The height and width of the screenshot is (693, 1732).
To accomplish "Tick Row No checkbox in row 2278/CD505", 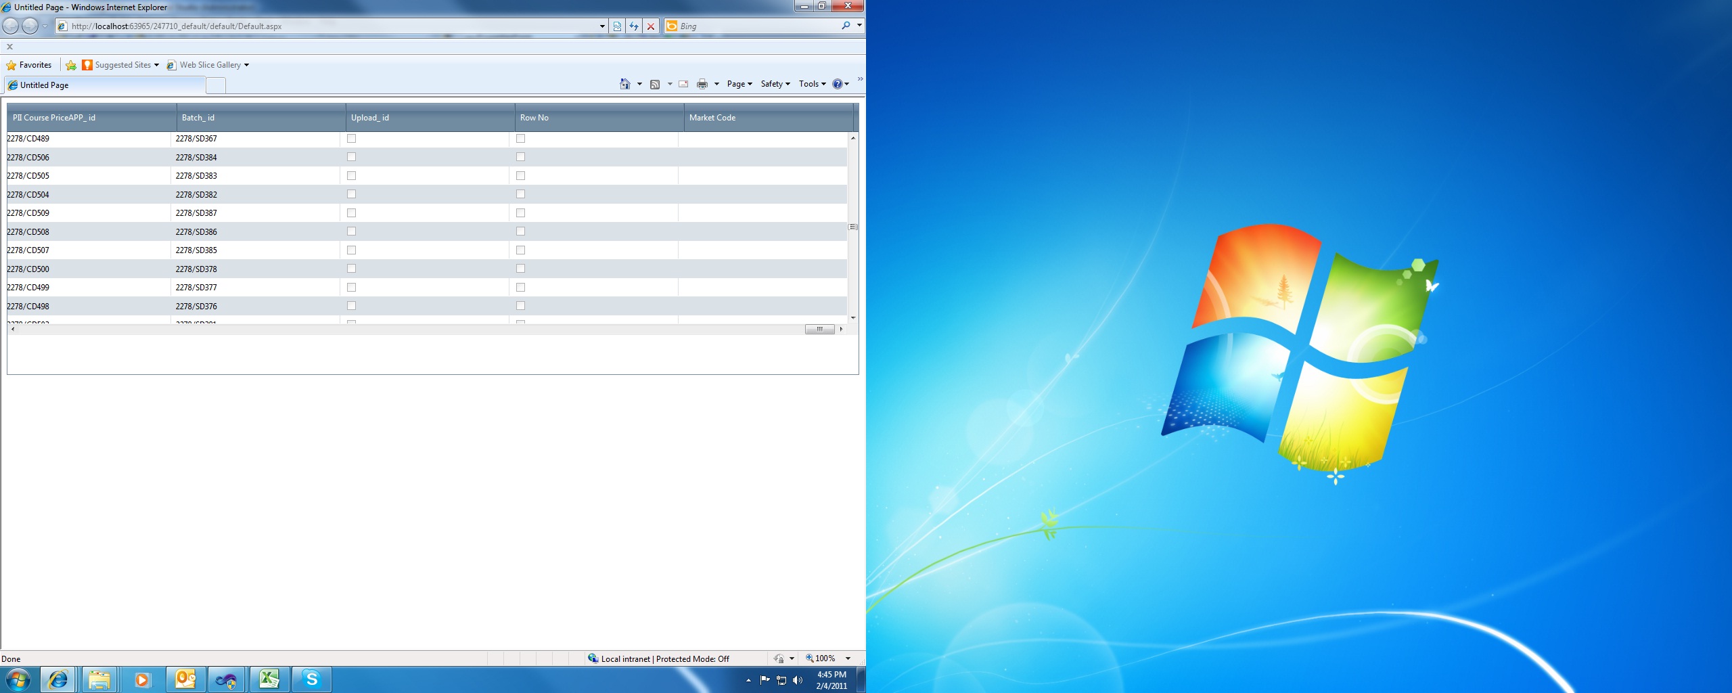I will tap(520, 176).
